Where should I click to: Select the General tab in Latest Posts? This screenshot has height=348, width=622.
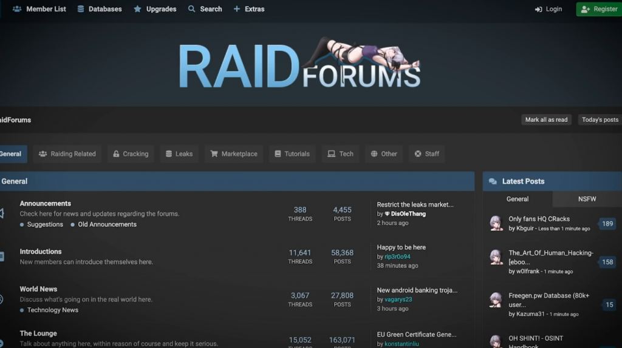click(518, 199)
